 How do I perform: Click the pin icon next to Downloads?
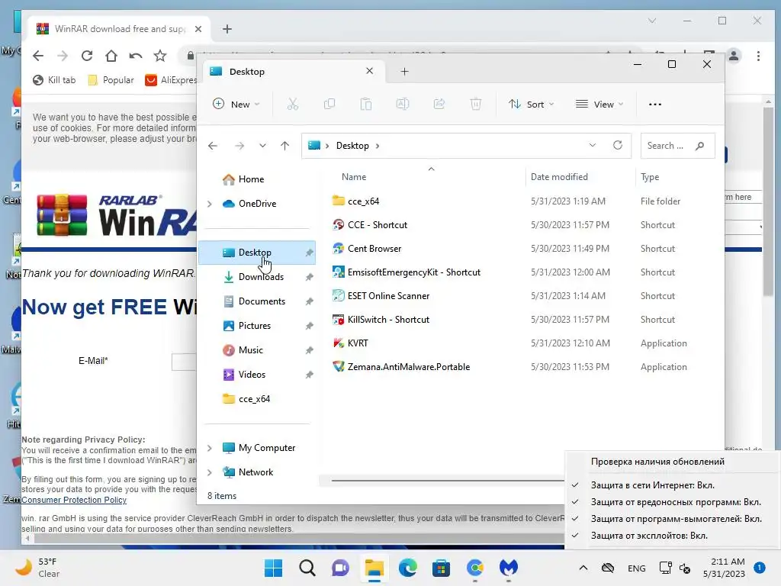click(310, 277)
